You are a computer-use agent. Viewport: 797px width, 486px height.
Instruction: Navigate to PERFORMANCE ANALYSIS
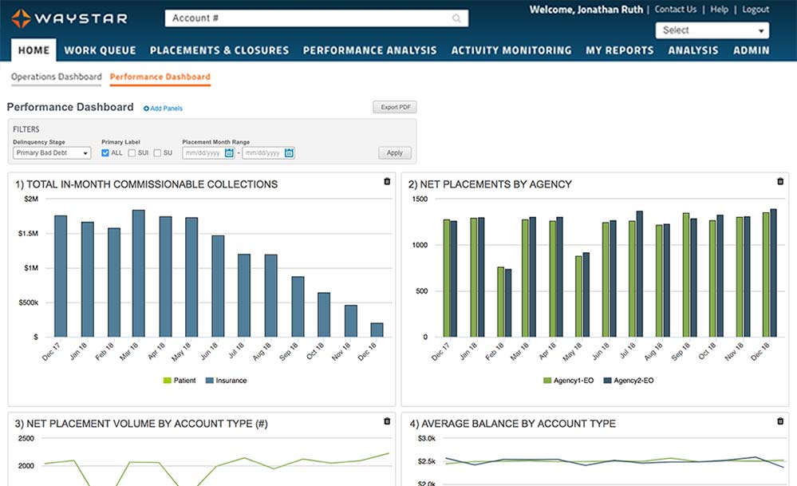(x=370, y=50)
